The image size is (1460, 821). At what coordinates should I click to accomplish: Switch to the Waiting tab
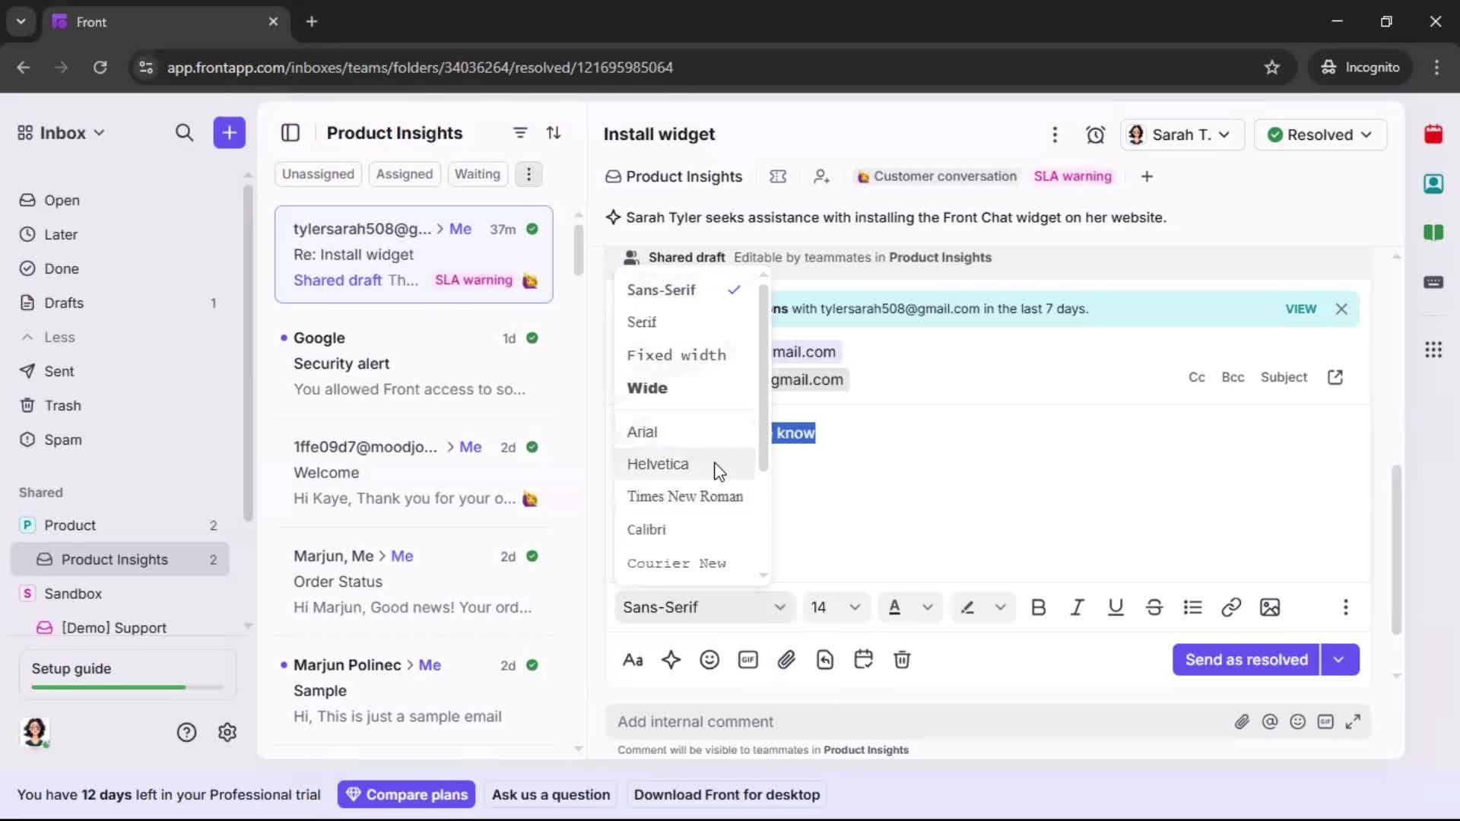[x=477, y=174]
